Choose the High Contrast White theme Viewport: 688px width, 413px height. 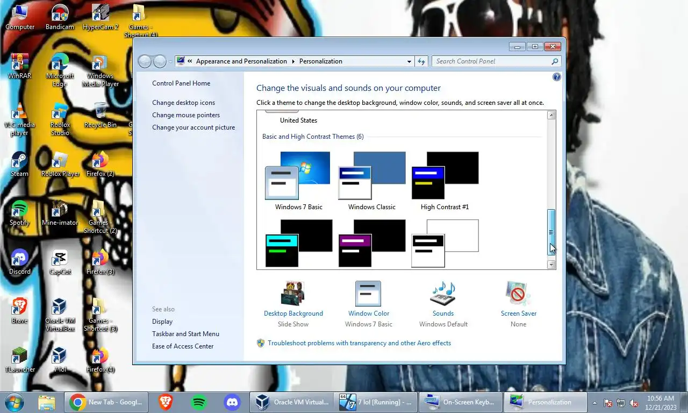coord(445,243)
